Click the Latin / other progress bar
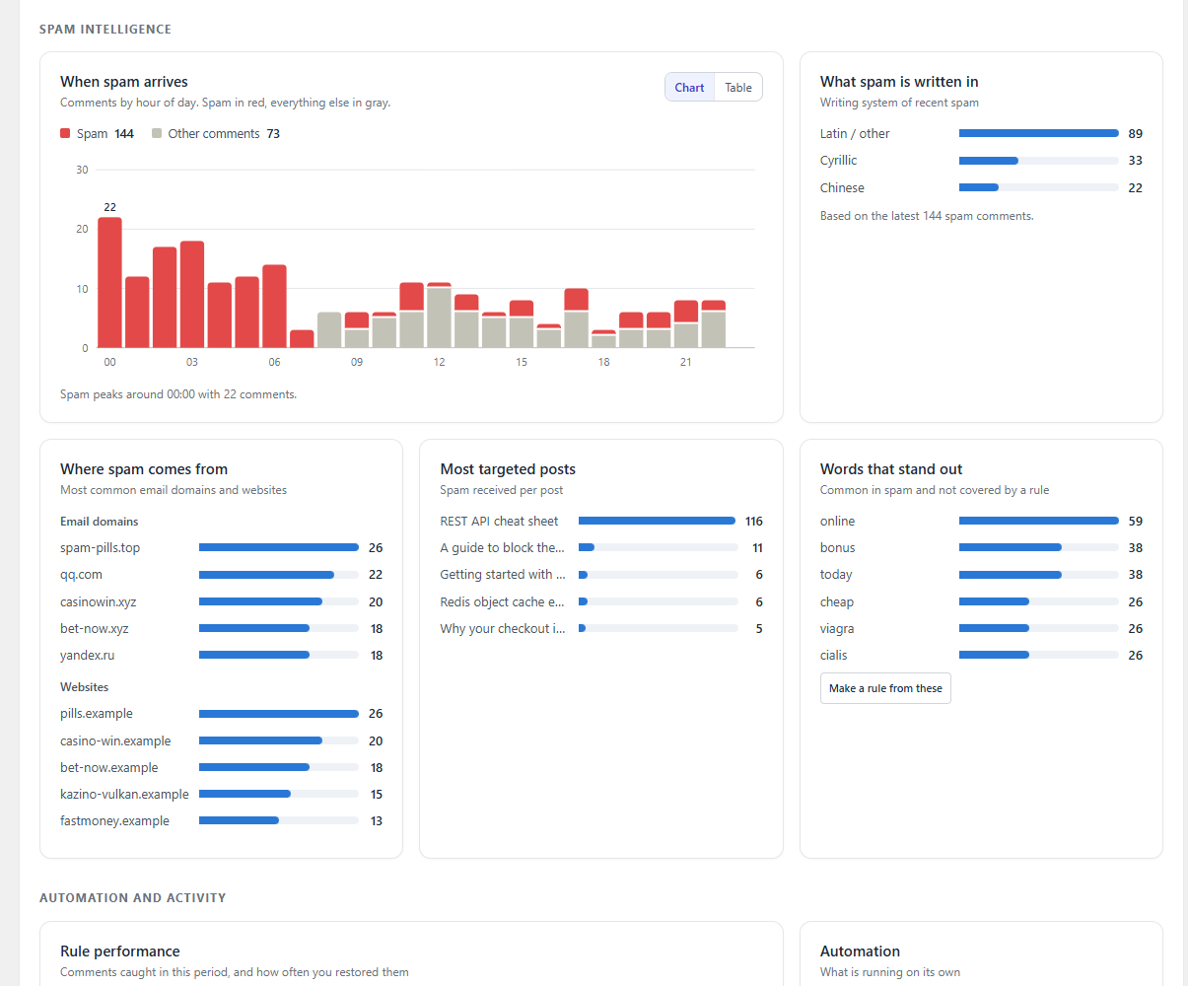The height and width of the screenshot is (986, 1188). (x=1038, y=133)
